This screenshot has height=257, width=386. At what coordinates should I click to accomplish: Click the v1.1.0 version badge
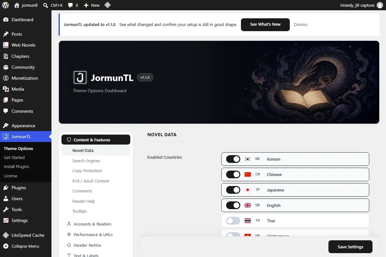pos(145,77)
